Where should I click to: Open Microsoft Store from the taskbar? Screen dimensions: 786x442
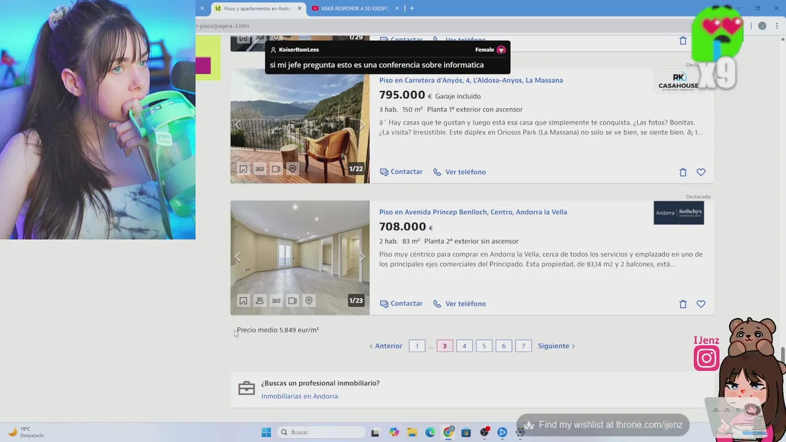coord(466,432)
